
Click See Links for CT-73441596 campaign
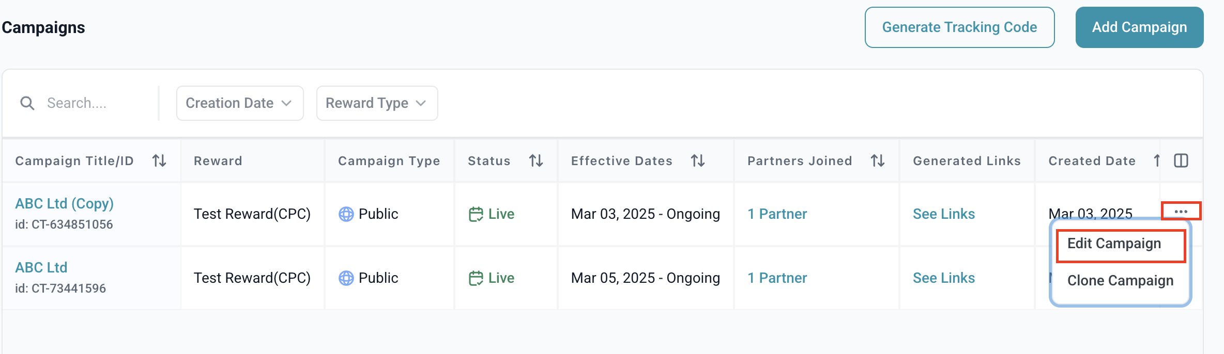click(944, 278)
